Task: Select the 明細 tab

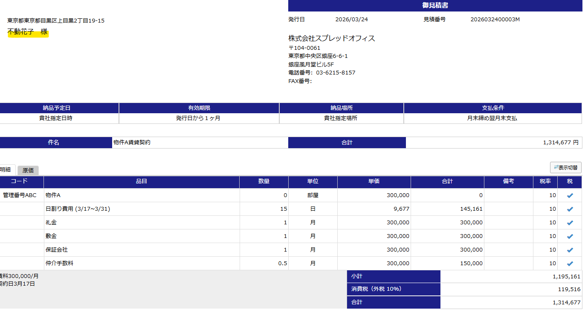Action: click(5, 169)
